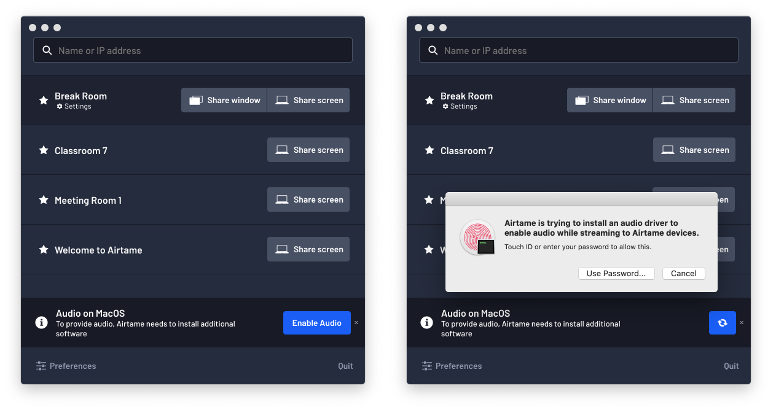Select Classroom 7 device name in right window

coord(467,150)
